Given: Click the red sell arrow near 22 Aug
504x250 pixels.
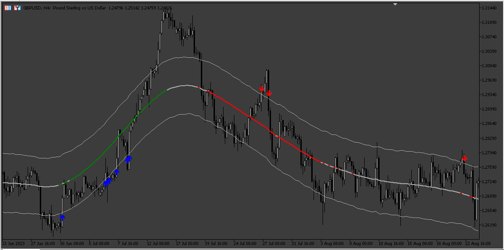Looking at the screenshot, I should coord(465,158).
